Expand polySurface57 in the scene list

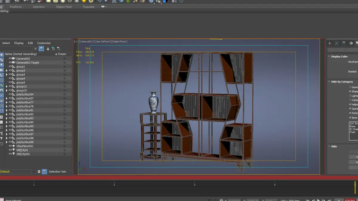(7, 99)
